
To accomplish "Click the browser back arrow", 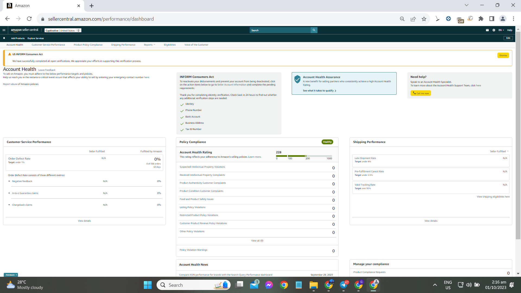I will (x=7, y=19).
